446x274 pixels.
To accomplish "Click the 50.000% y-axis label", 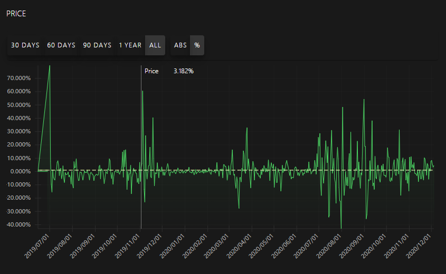I will pyautogui.click(x=19, y=105).
